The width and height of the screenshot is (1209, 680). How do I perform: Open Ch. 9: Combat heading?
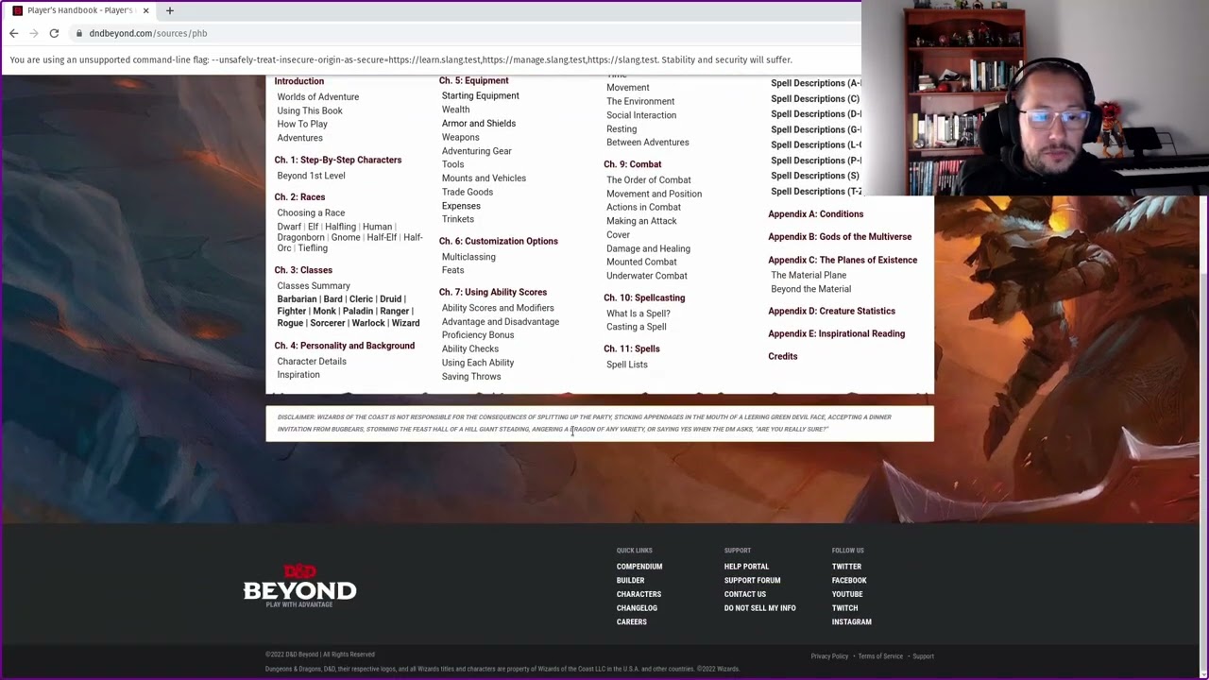click(x=633, y=164)
